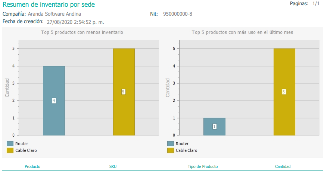Click the value label 5 in left chart
The width and height of the screenshot is (324, 172).
click(x=123, y=92)
